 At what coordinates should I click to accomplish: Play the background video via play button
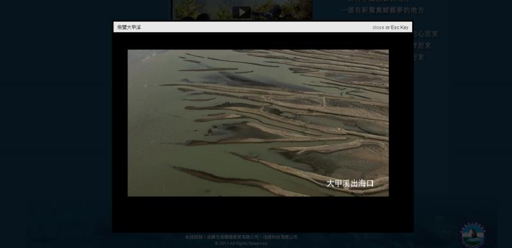(x=242, y=12)
